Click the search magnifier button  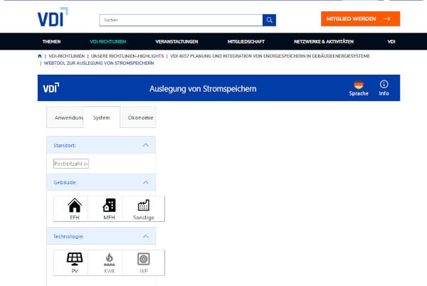tap(268, 19)
